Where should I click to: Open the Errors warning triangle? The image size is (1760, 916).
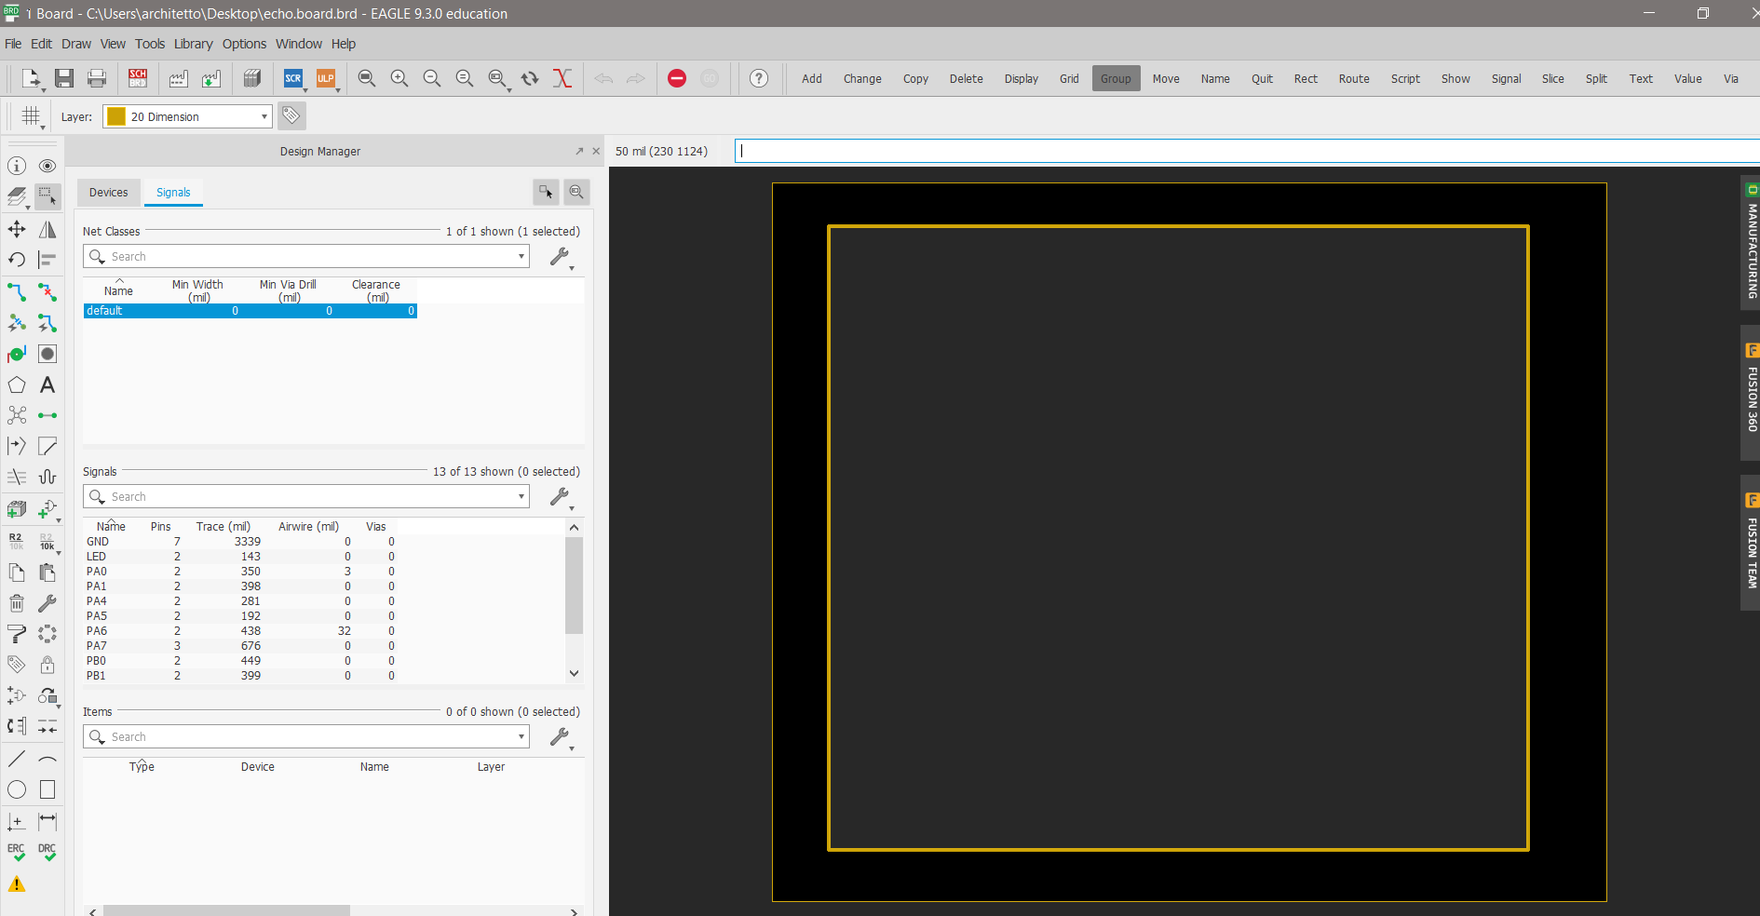(x=17, y=884)
